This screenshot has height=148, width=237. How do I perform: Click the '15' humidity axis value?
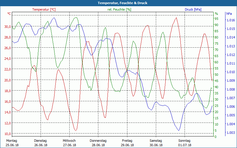(217, 118)
